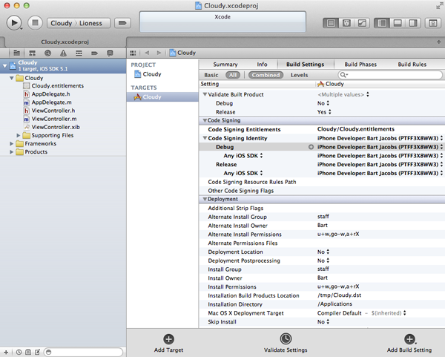Click Validate Settings button
The width and height of the screenshot is (445, 357).
[x=286, y=344]
